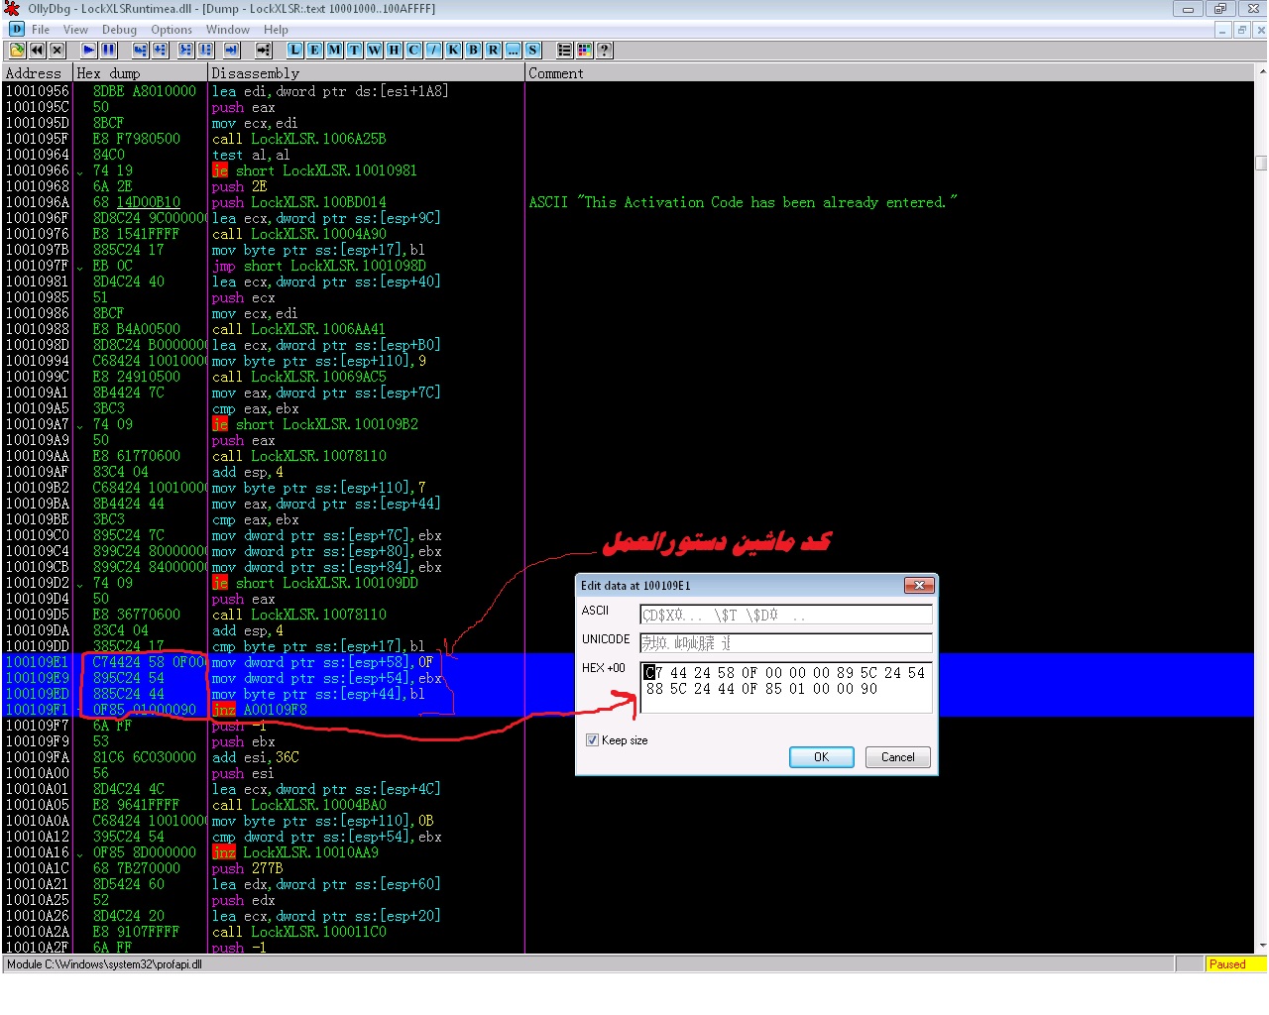Click the Open file toolbar icon

[17, 50]
